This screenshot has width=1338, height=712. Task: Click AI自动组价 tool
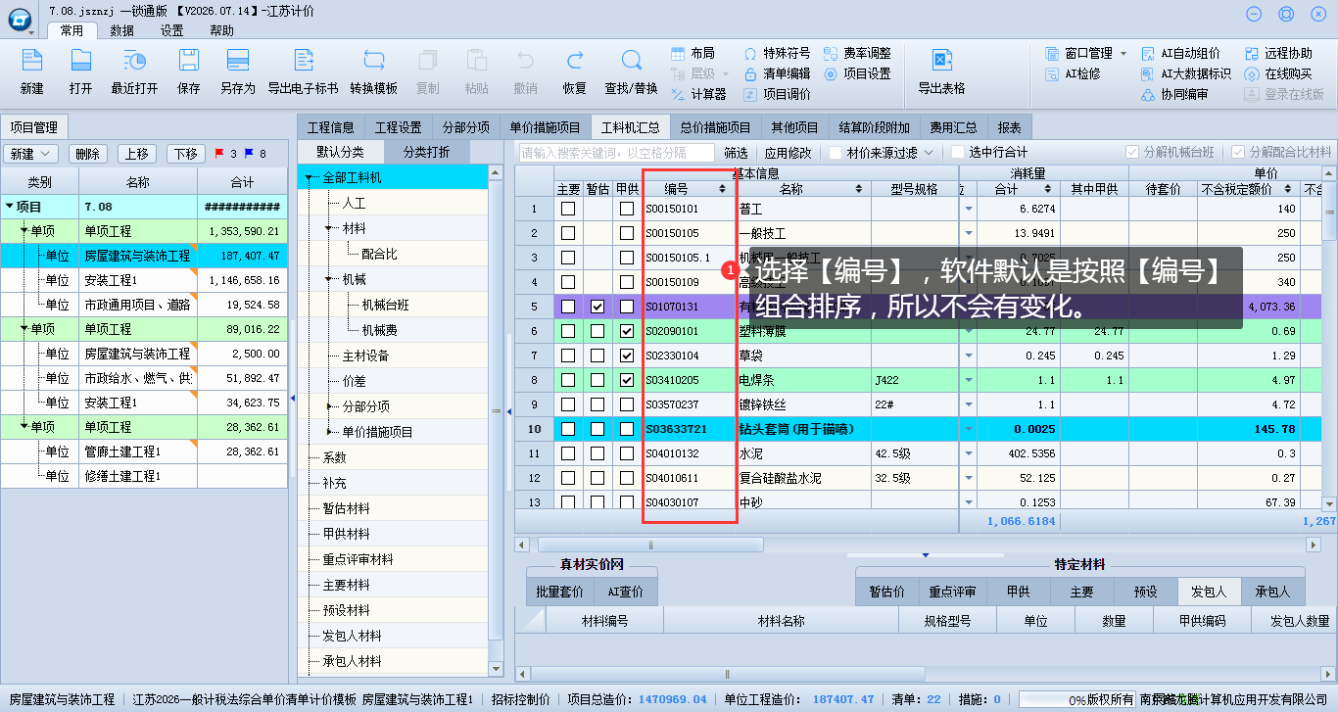[1180, 53]
